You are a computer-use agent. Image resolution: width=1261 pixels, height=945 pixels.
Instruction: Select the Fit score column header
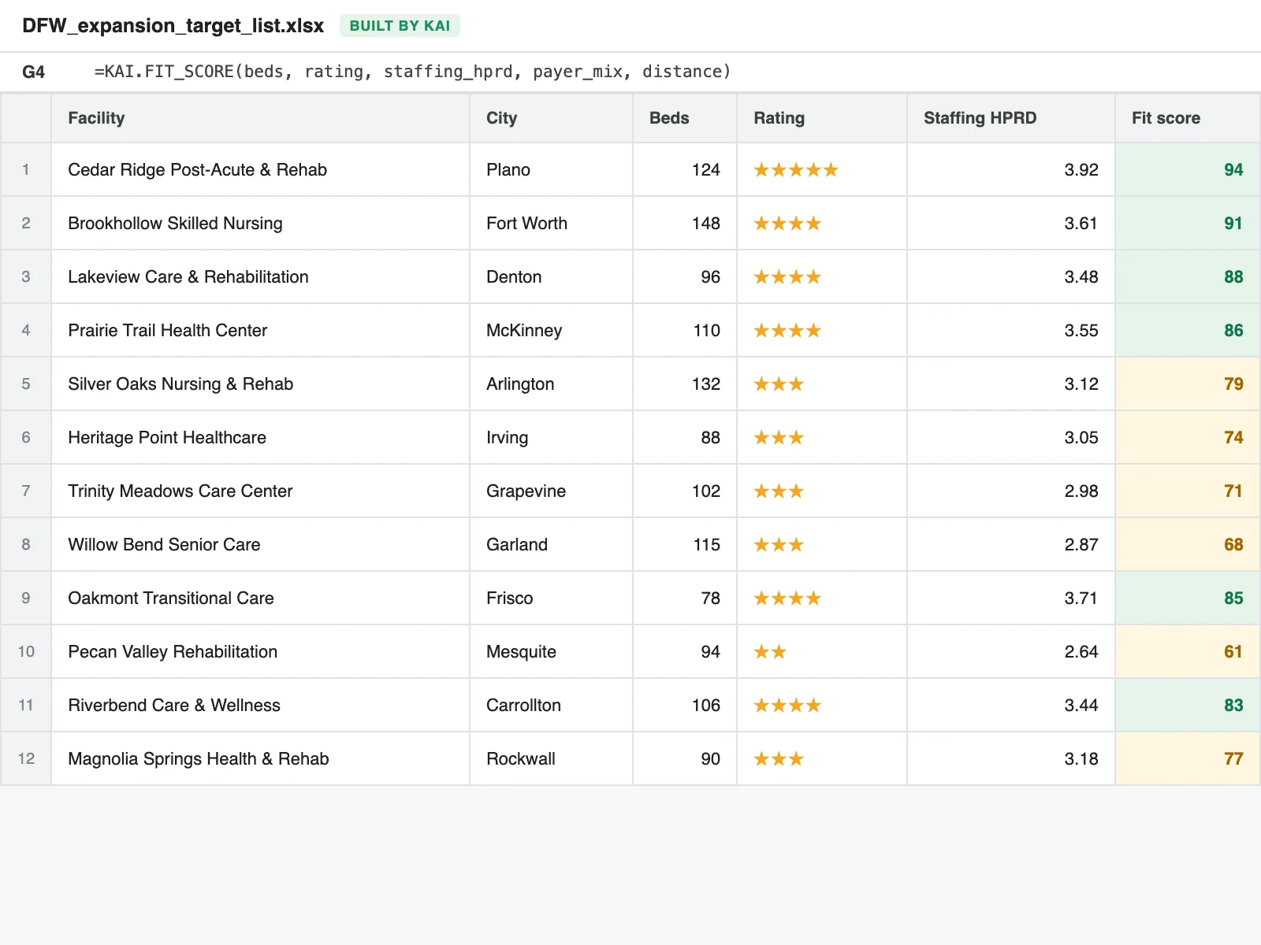1188,118
